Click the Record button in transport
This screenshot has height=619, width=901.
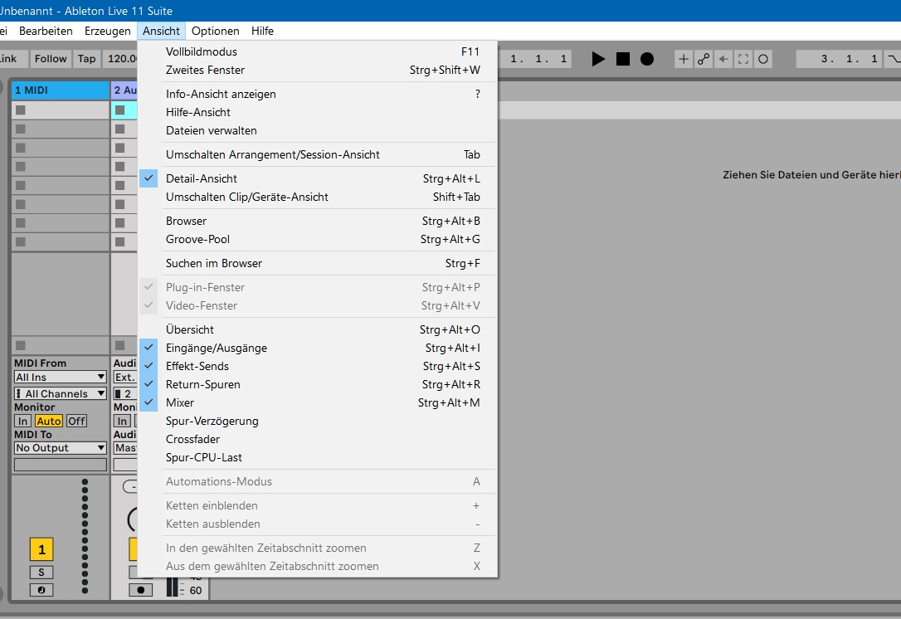(x=647, y=59)
